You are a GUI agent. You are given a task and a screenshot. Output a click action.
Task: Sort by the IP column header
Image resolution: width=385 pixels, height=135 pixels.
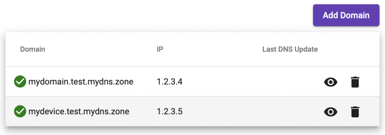(x=160, y=49)
